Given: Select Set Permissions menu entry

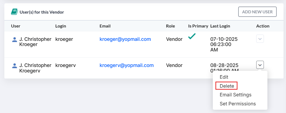Looking at the screenshot, I should pos(238,104).
